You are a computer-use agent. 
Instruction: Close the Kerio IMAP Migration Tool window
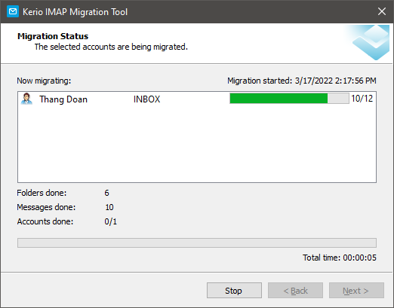[382, 11]
